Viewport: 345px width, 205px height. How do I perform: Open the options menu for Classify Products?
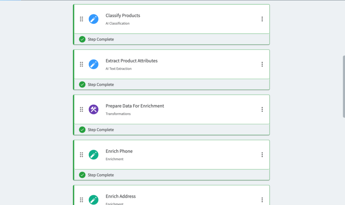(262, 19)
